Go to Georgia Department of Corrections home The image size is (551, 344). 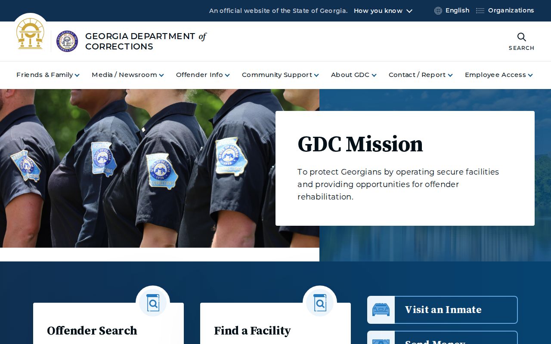tap(146, 41)
